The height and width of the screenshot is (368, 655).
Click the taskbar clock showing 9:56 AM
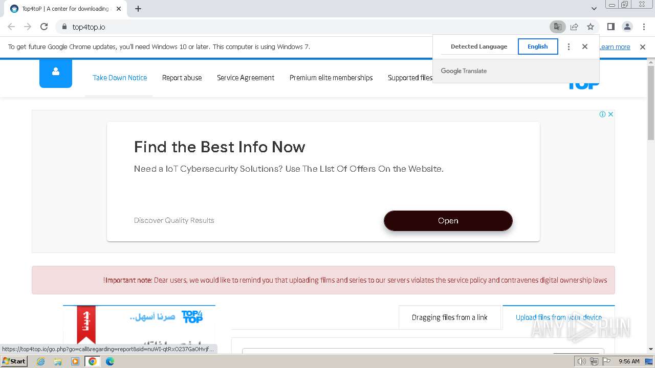[629, 361]
